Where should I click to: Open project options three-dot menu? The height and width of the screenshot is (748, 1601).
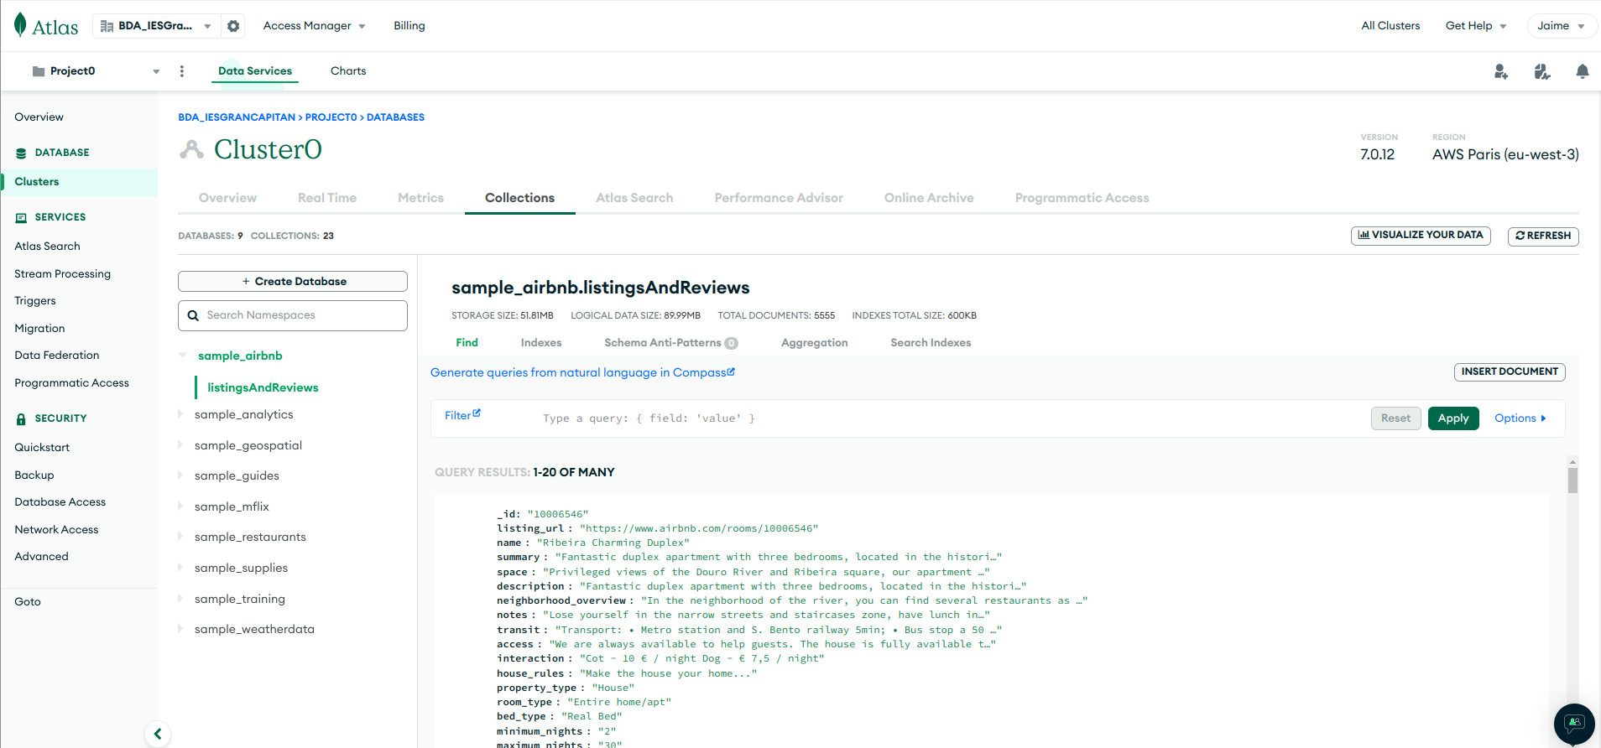pyautogui.click(x=182, y=71)
